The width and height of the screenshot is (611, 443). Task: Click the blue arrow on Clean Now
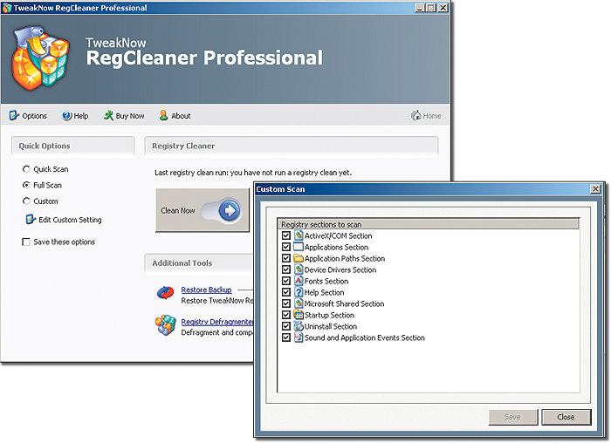coord(229,211)
